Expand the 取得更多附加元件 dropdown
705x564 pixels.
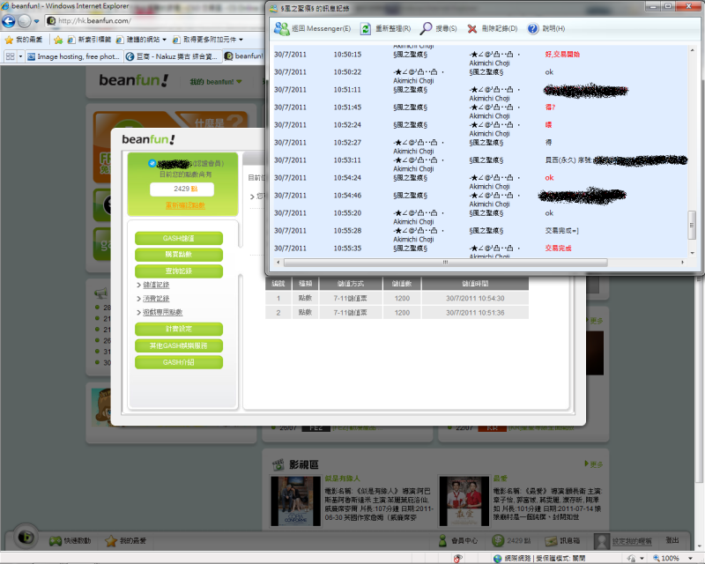click(x=241, y=40)
